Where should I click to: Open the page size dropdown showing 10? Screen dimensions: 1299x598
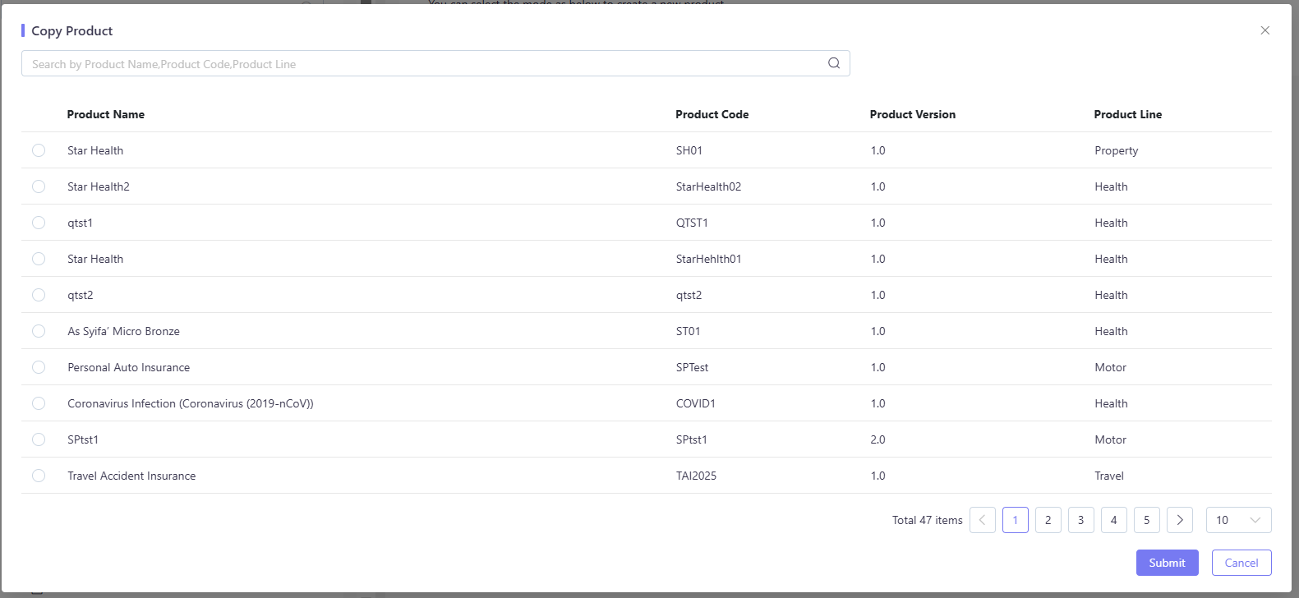[1239, 520]
